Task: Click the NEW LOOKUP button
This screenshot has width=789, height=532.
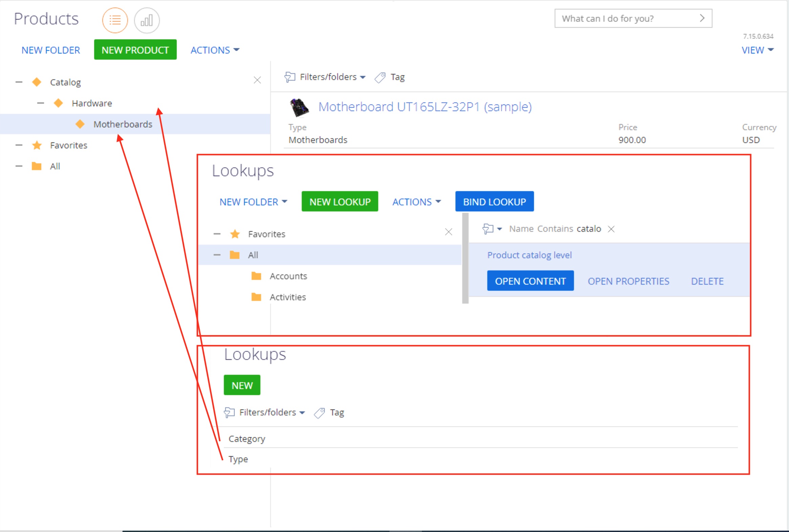Action: (x=340, y=202)
